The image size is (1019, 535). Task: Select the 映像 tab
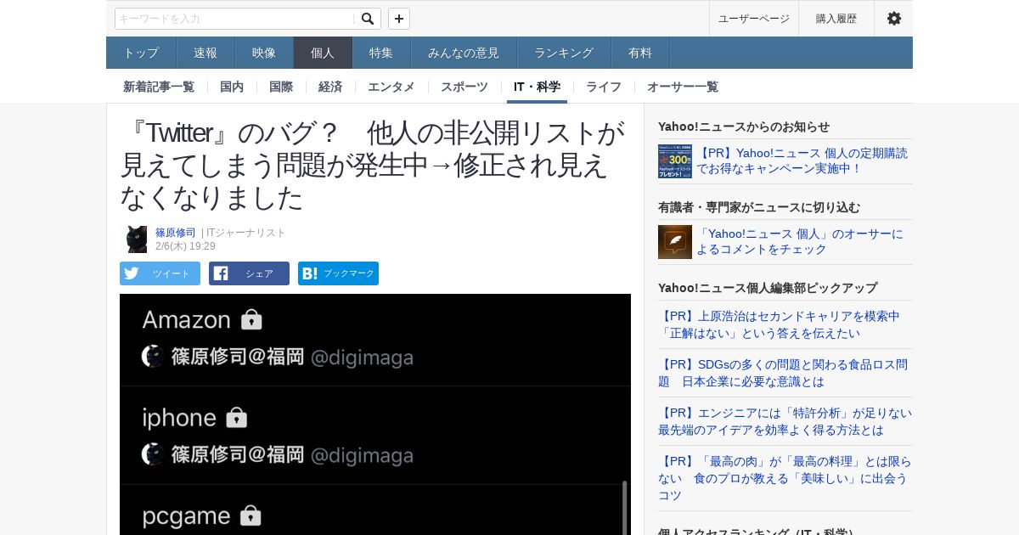[x=264, y=53]
